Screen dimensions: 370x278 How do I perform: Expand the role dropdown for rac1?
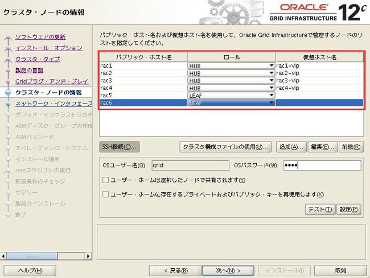coord(272,66)
